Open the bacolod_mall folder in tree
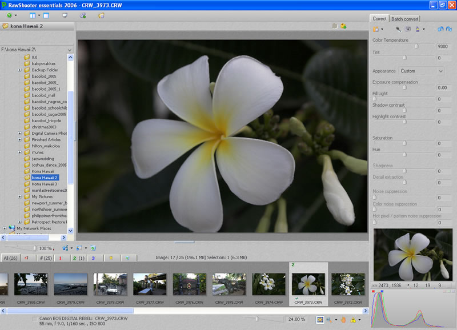This screenshot has width=457, height=330. click(x=43, y=95)
